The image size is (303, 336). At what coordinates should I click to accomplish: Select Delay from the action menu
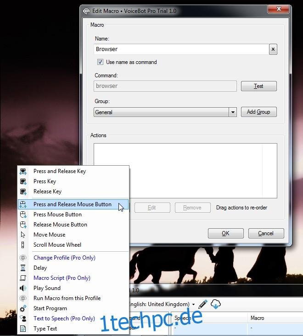tap(73, 267)
